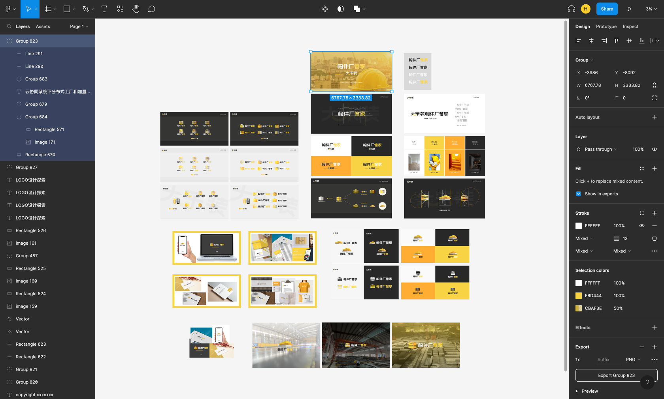The height and width of the screenshot is (399, 664).
Task: Toggle layer visibility eye icon
Action: pos(655,149)
